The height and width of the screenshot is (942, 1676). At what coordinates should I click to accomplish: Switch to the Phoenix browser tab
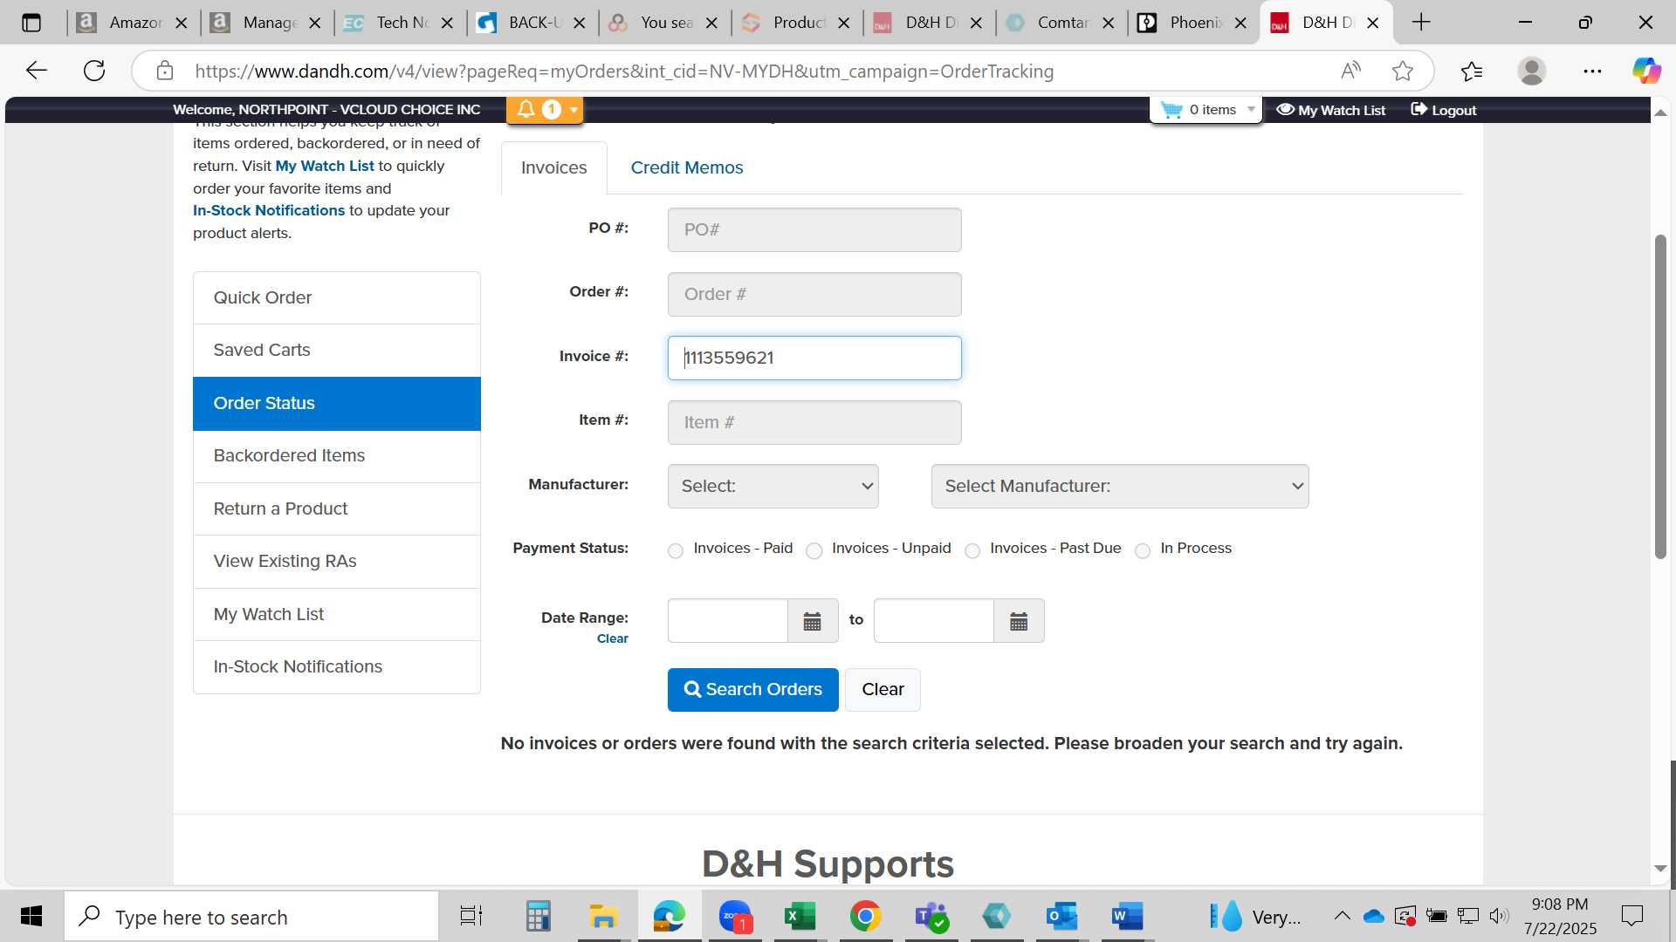coord(1193,23)
